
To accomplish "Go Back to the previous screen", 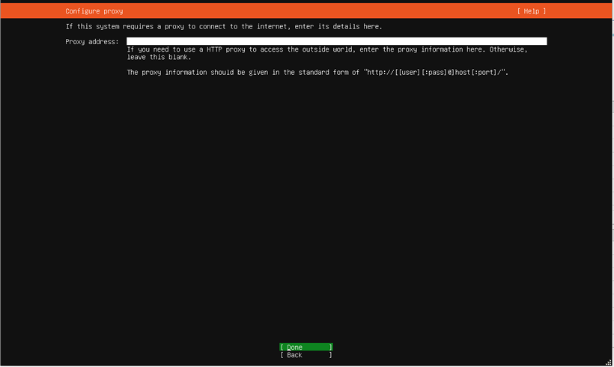I will click(306, 355).
